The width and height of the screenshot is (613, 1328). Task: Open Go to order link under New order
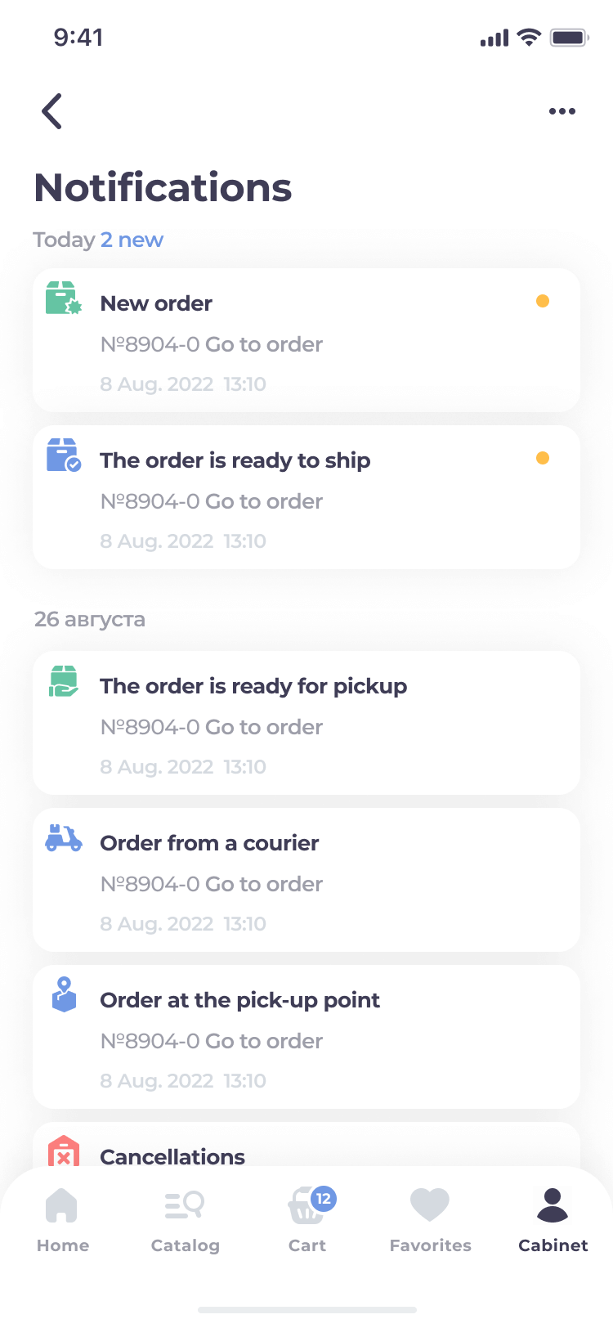(264, 344)
